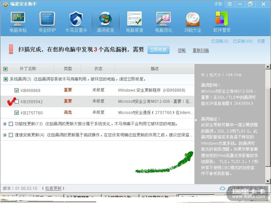Click the details panel scroll down arrow
This screenshot has height=203, width=271.
tap(268, 181)
